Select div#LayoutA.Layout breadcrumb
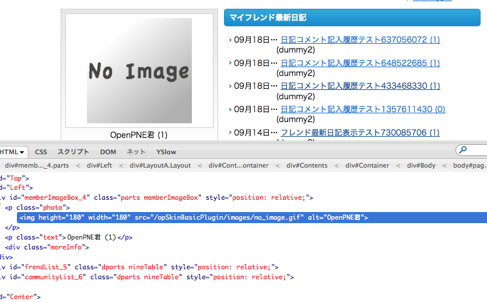The height and width of the screenshot is (302, 487). [160, 165]
